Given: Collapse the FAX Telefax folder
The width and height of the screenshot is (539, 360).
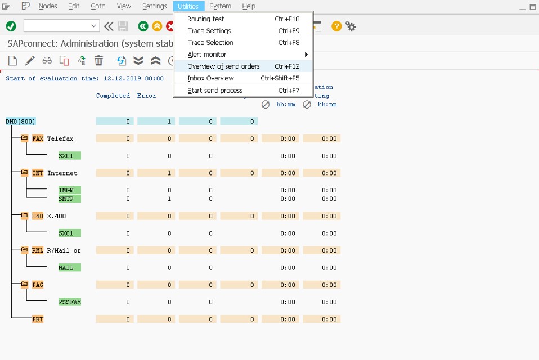Looking at the screenshot, I should (x=24, y=138).
